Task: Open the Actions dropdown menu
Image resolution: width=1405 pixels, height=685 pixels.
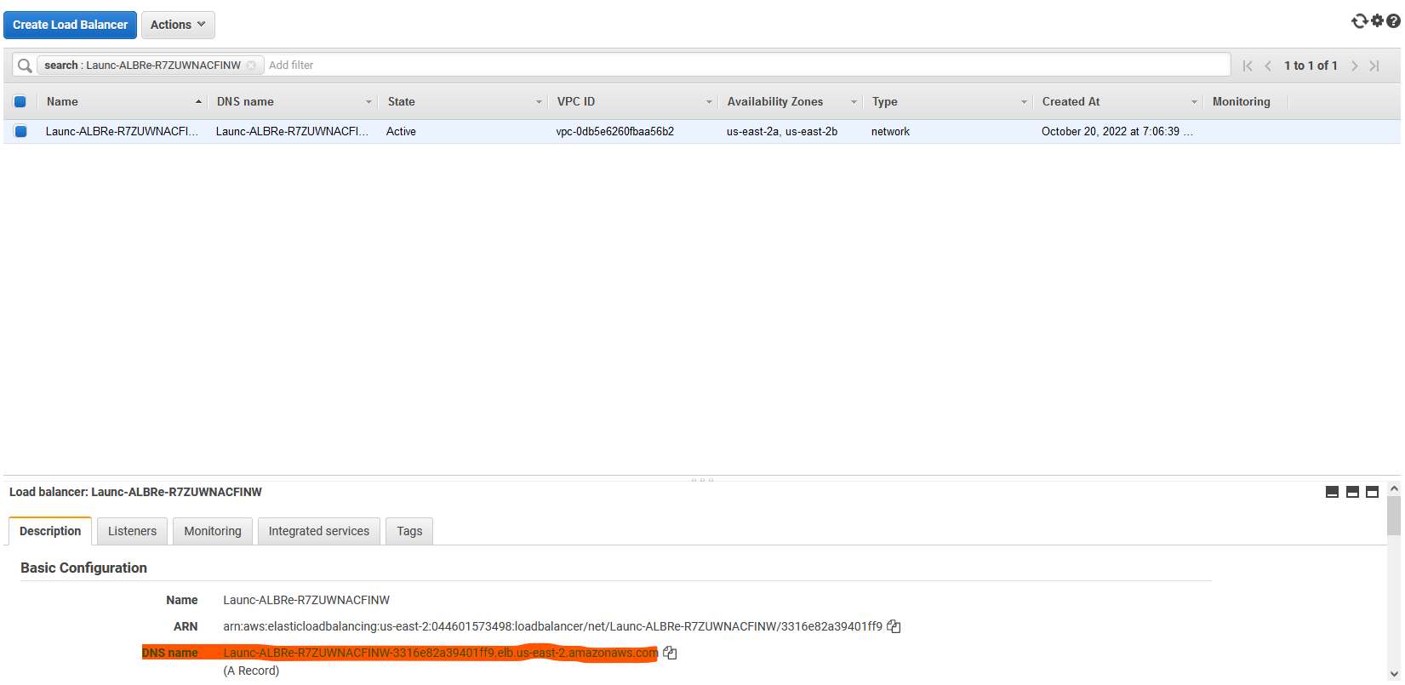Action: click(x=178, y=25)
